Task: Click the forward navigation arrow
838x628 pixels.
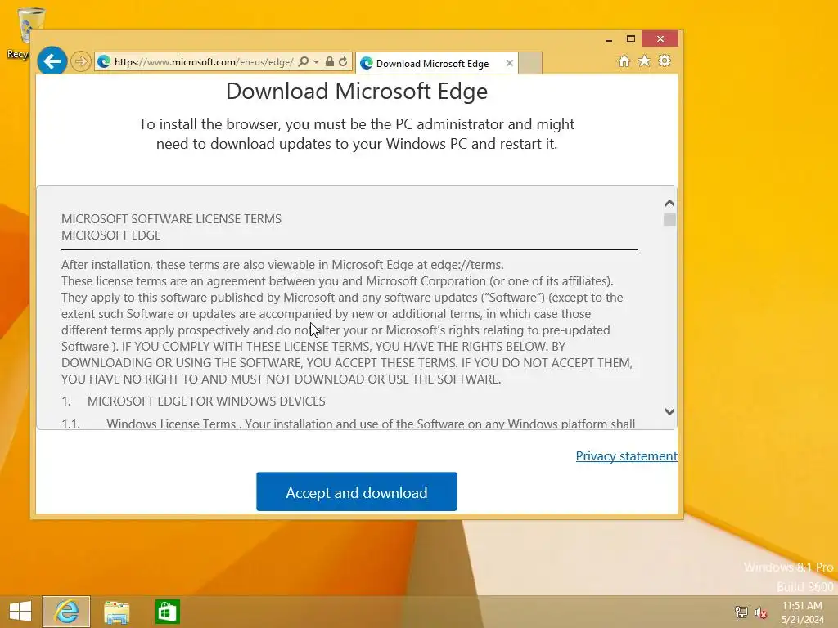Action: pyautogui.click(x=81, y=61)
